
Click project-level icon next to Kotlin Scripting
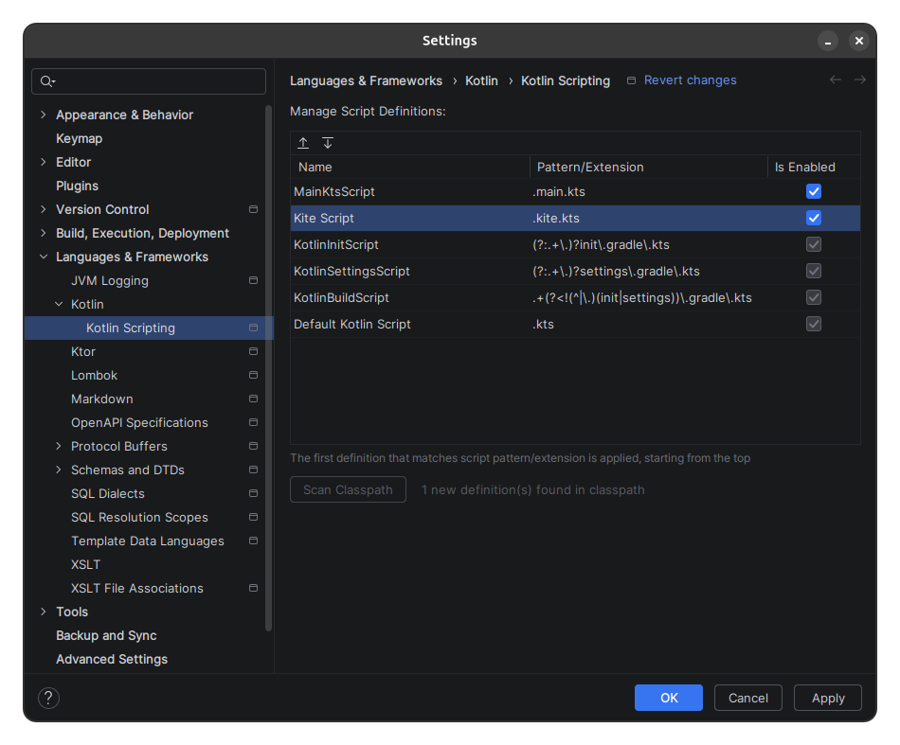click(x=253, y=328)
